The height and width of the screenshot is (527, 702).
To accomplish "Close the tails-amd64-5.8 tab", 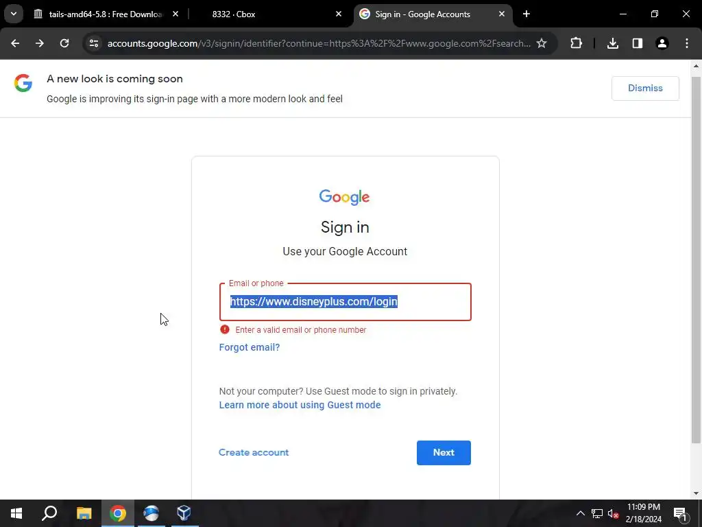I will (x=175, y=14).
